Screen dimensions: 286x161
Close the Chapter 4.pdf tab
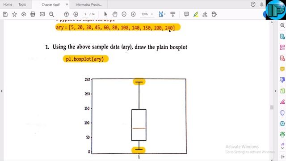[x=67, y=4]
